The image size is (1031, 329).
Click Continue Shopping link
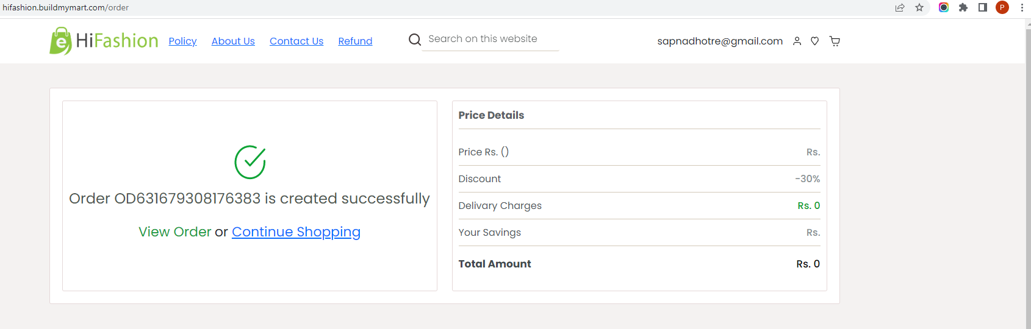296,232
